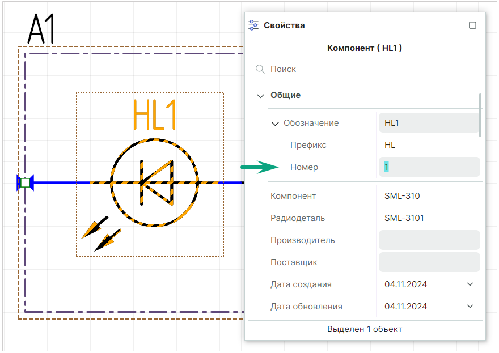Edit the Номер field value

[x=429, y=167]
